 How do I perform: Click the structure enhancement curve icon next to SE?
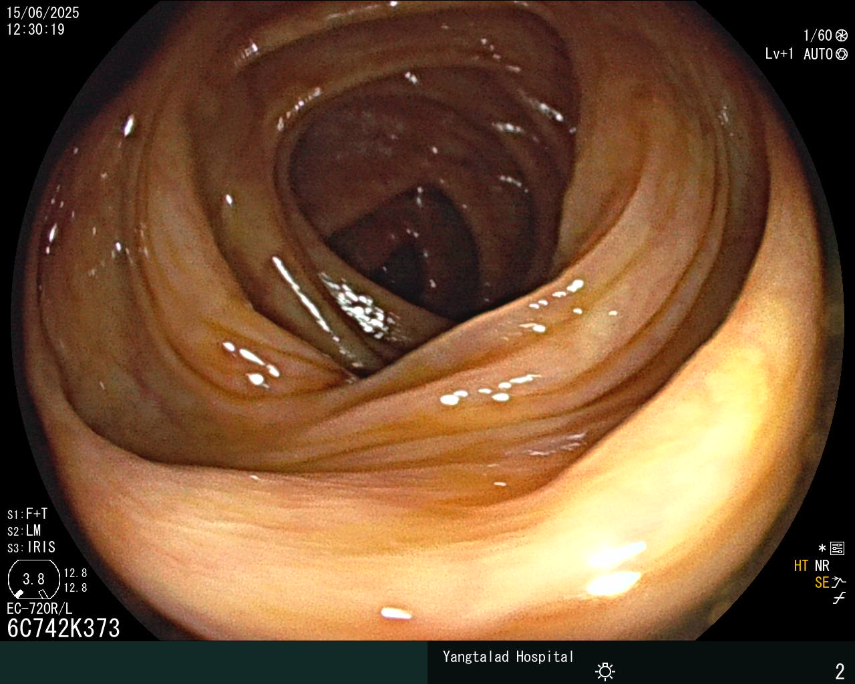tap(839, 582)
